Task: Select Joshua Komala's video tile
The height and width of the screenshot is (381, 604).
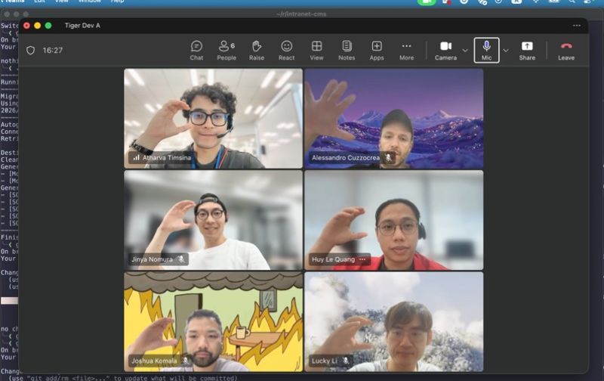Action: (214, 321)
